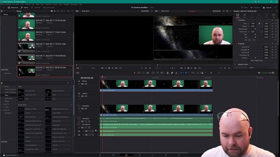Image resolution: width=280 pixels, height=157 pixels.
Task: Click the timeline Detail Zoom icon
Action: tap(197, 73)
